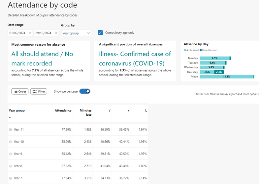Open the start date calendar picker icon

click(30, 33)
